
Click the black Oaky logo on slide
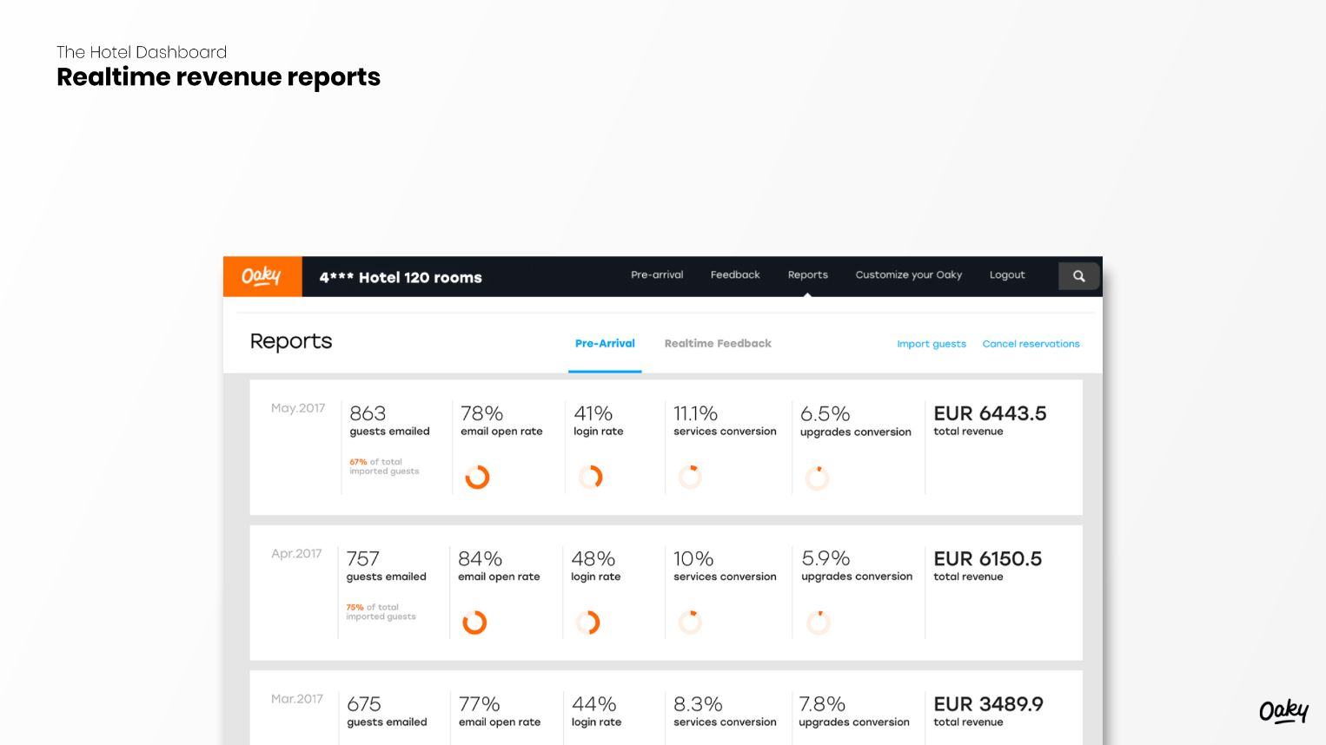pos(1283,711)
